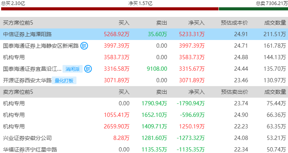Select the first buyer 机构专用 row
The image size is (288, 153).
[144, 57]
